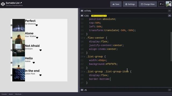Click drag handle icon for Not Afraid
This screenshot has height=96, width=172.
[x=12, y=50]
